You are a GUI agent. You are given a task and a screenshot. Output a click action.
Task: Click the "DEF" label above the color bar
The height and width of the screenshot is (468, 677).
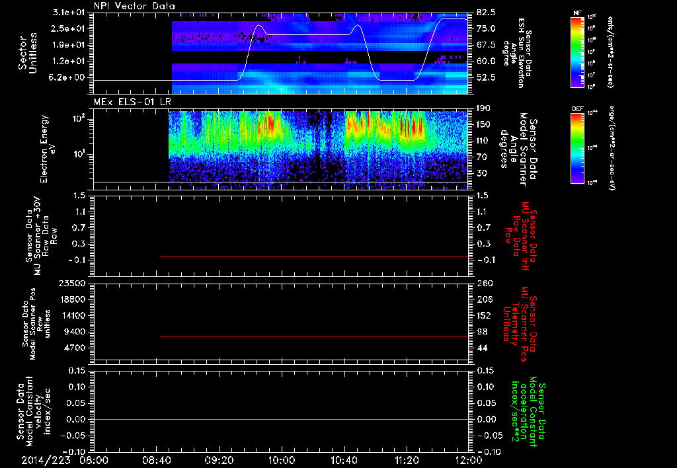coord(578,109)
